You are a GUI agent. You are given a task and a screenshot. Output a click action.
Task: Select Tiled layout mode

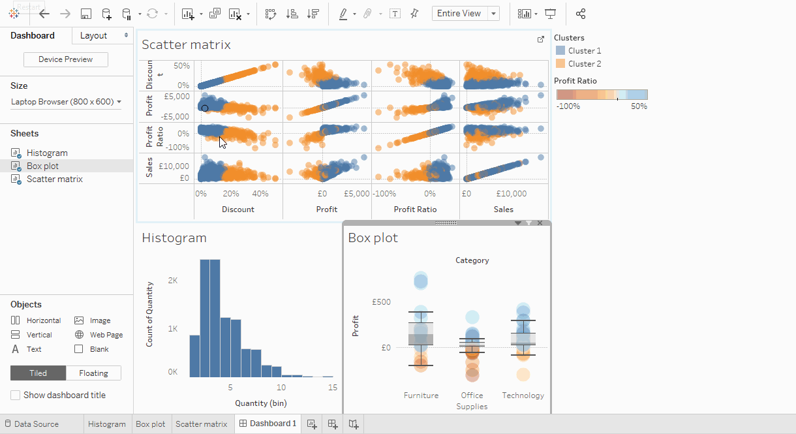[x=38, y=373]
